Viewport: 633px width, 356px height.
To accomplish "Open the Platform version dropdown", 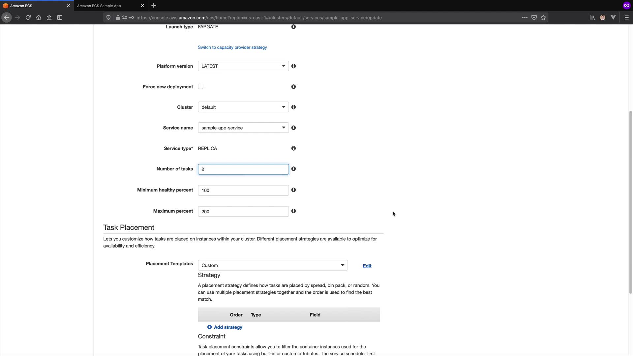I will 243,66.
